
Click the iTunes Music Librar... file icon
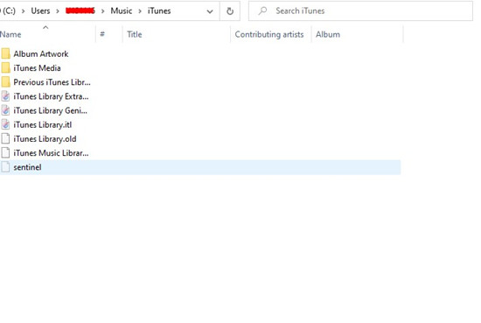pos(5,152)
